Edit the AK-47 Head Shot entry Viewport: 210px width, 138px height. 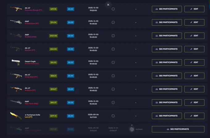[194, 76]
